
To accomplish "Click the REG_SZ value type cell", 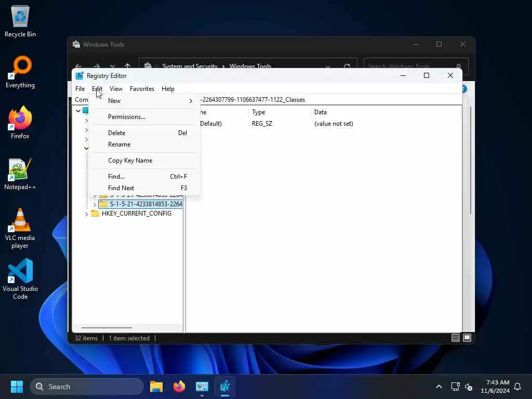I will (262, 124).
